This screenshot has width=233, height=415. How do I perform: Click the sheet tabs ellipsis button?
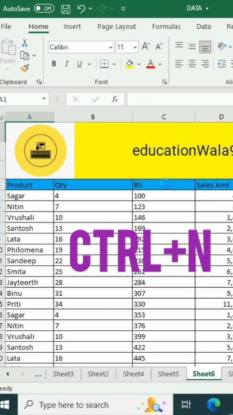pyautogui.click(x=38, y=375)
